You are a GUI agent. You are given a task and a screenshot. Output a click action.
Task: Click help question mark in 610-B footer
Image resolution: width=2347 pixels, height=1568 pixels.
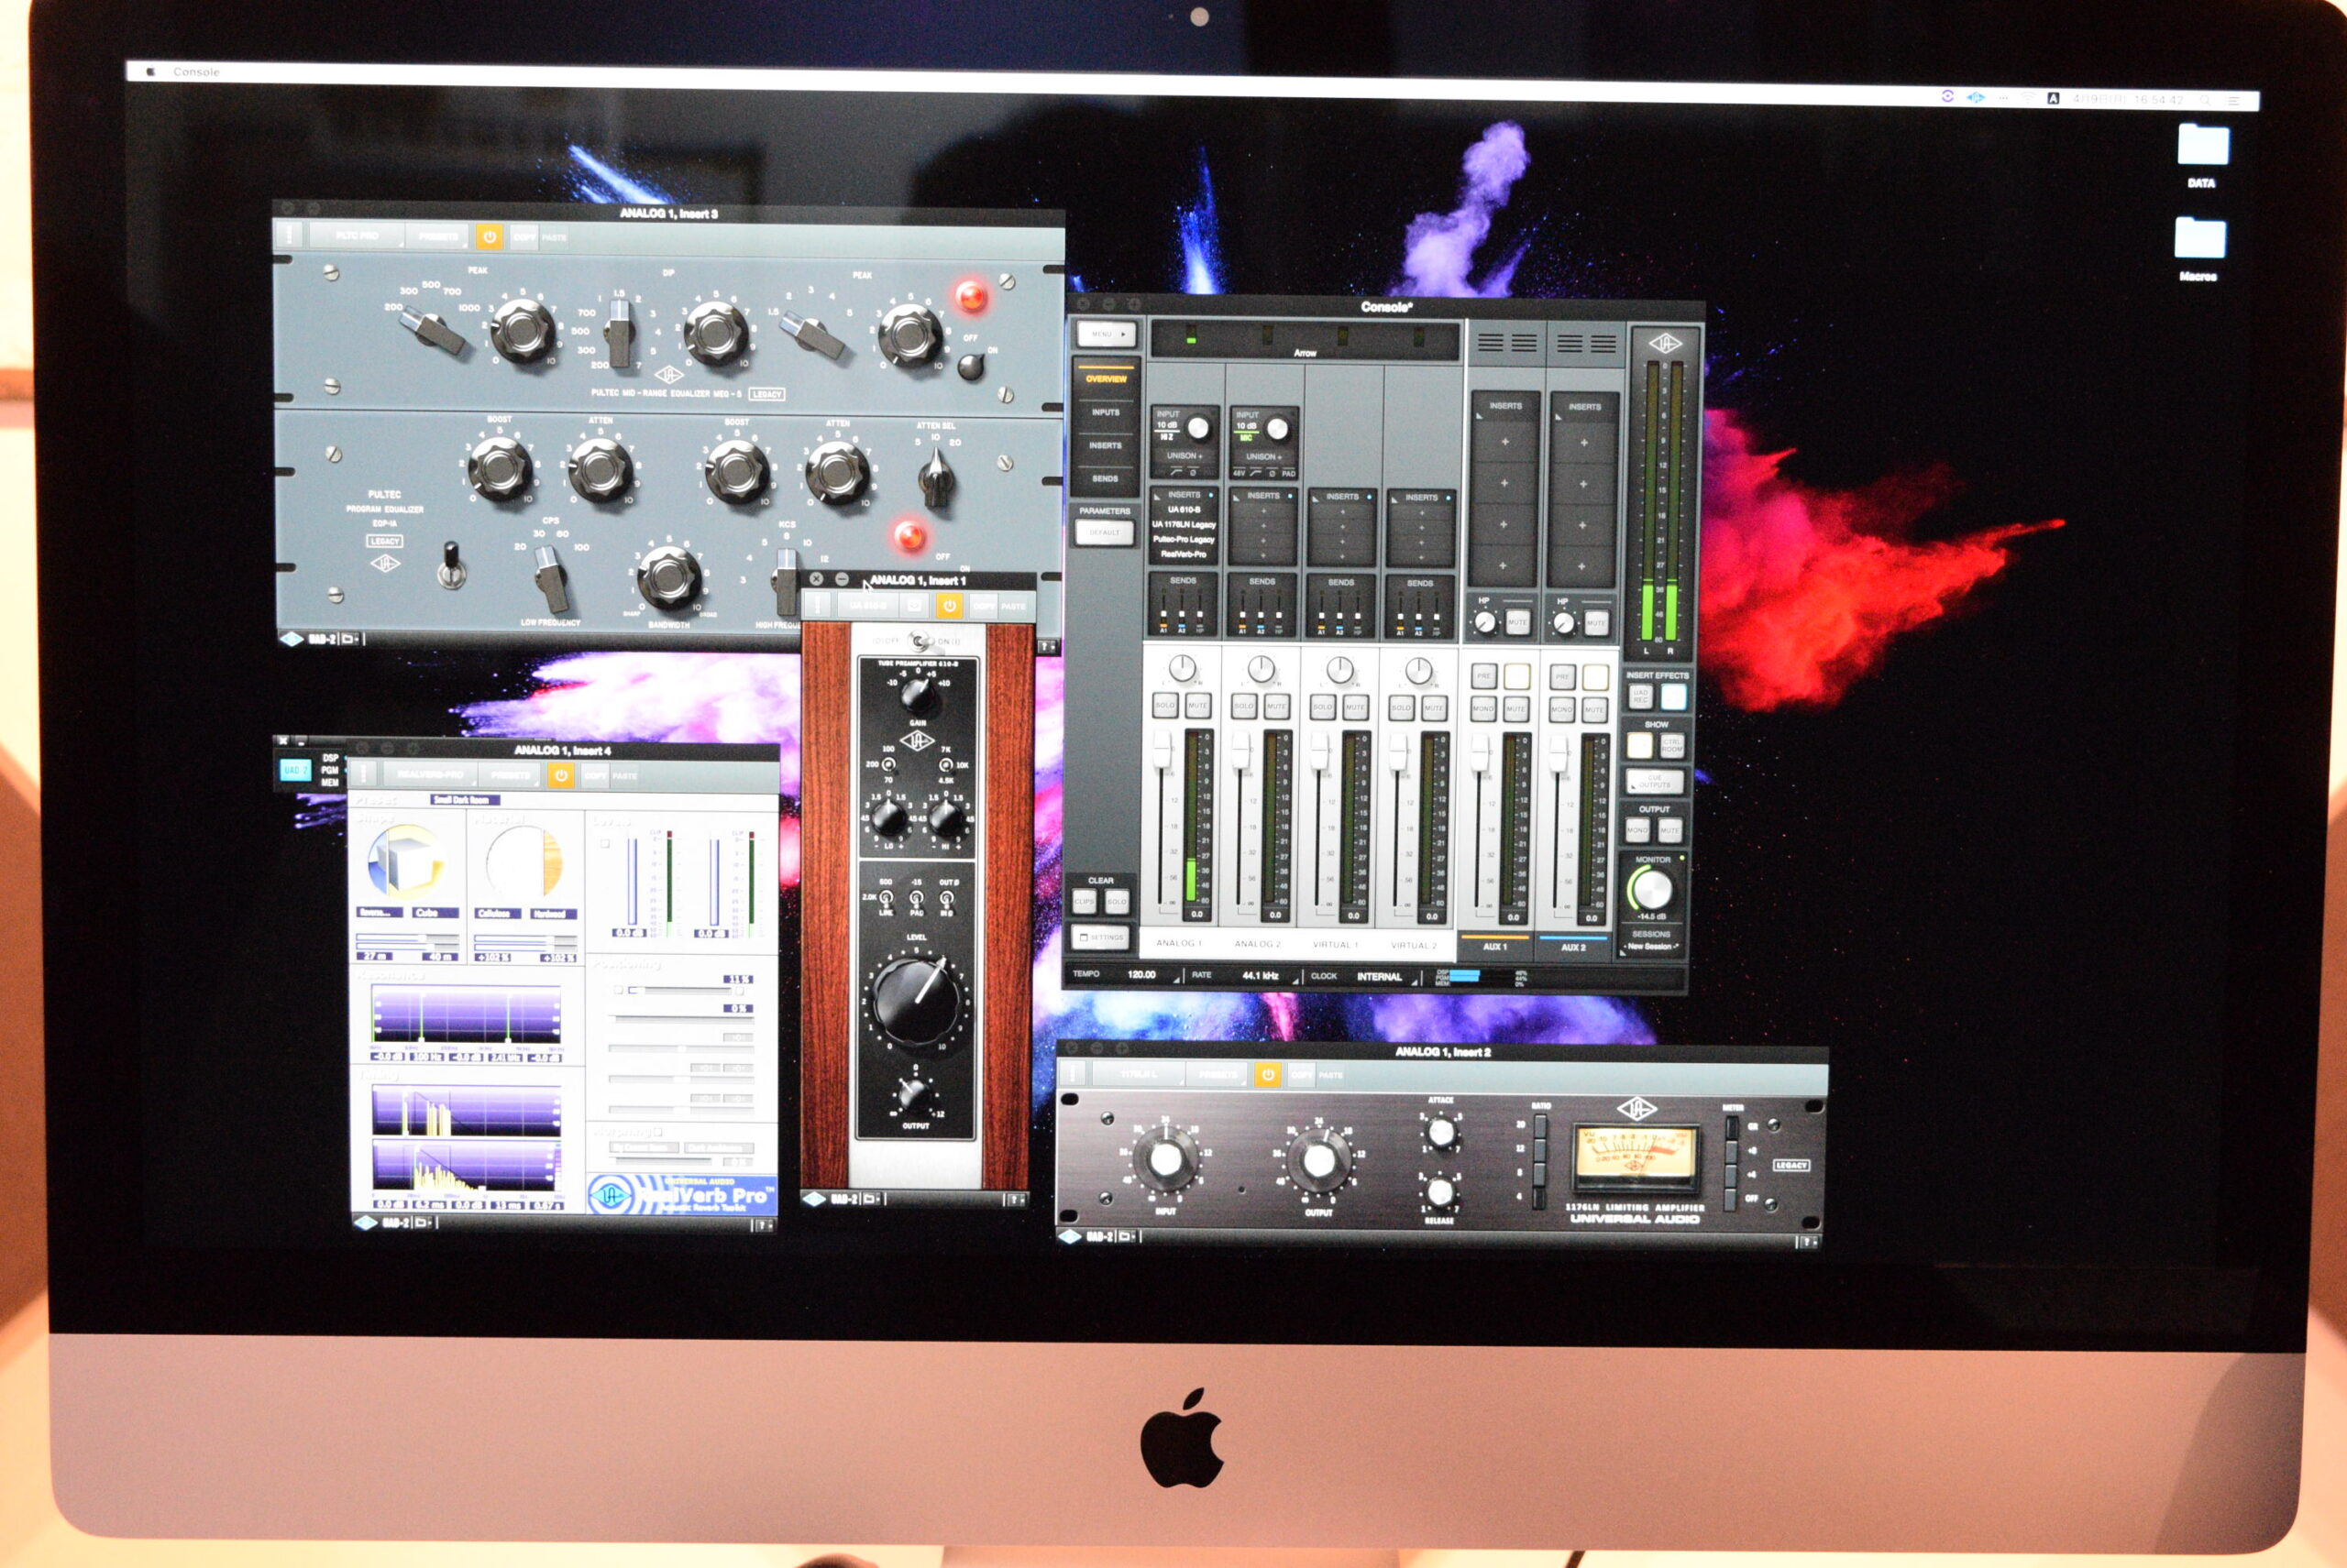coord(1016,1198)
